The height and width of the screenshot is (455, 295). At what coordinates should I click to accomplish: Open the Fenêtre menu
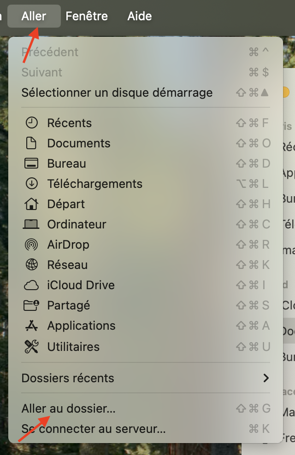click(x=87, y=16)
